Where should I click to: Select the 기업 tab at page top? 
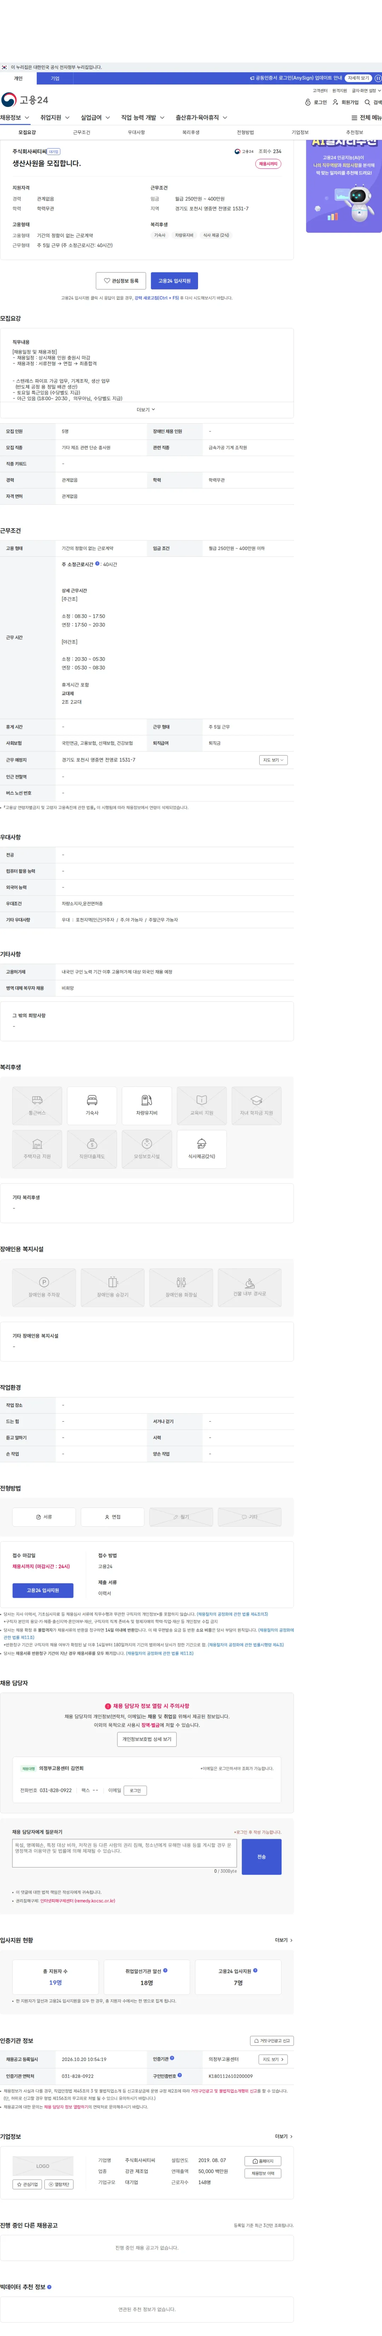[54, 79]
